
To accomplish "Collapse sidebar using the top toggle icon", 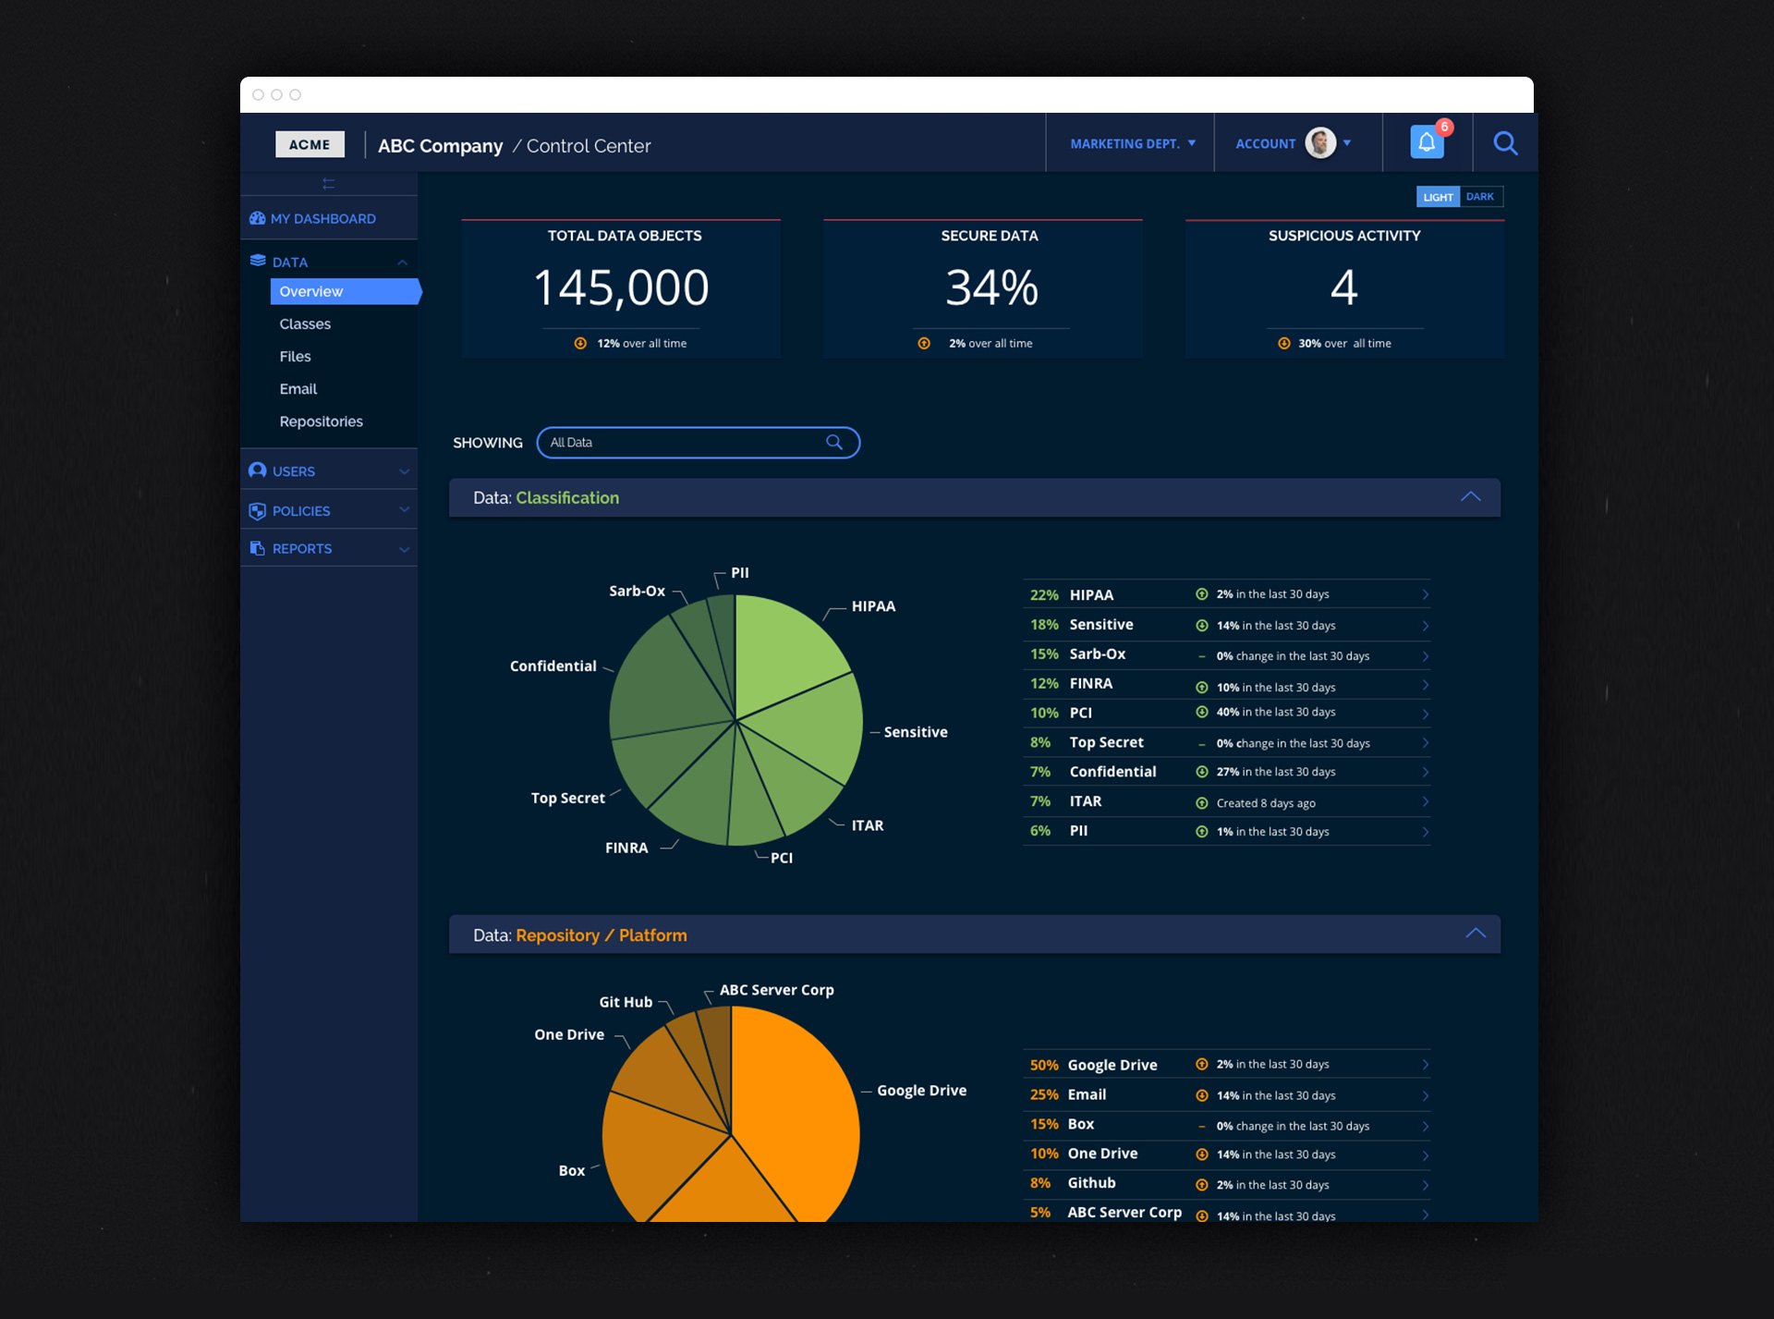I will pyautogui.click(x=328, y=184).
